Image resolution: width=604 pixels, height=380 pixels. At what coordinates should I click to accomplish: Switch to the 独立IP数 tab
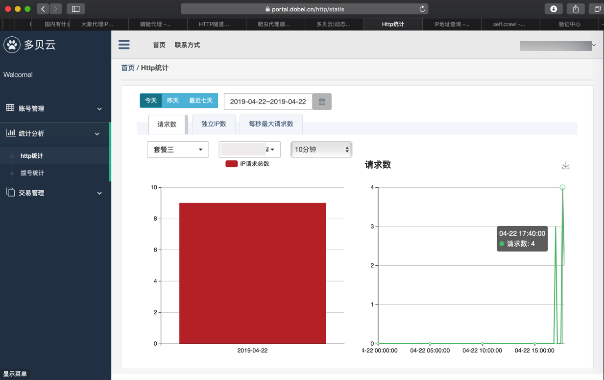click(214, 124)
